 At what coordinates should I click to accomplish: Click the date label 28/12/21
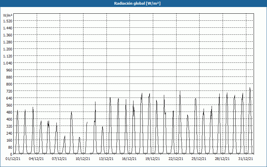(x=222, y=159)
